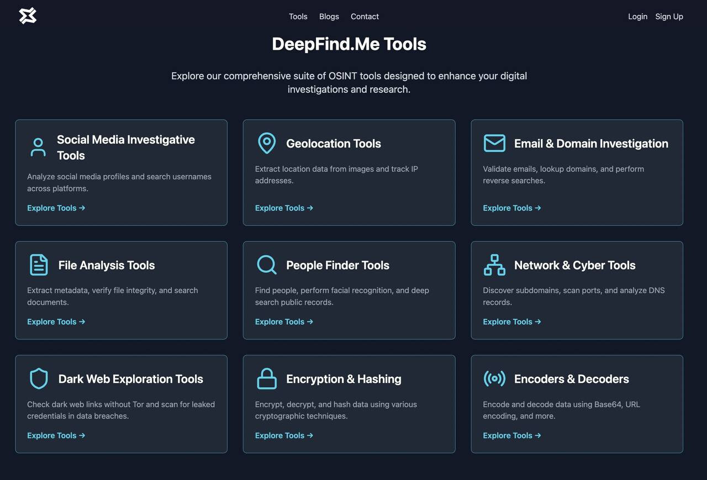Click text 'Discover subdomains, scan ports, and analyze DNS'
This screenshot has height=480, width=707.
[x=574, y=291]
